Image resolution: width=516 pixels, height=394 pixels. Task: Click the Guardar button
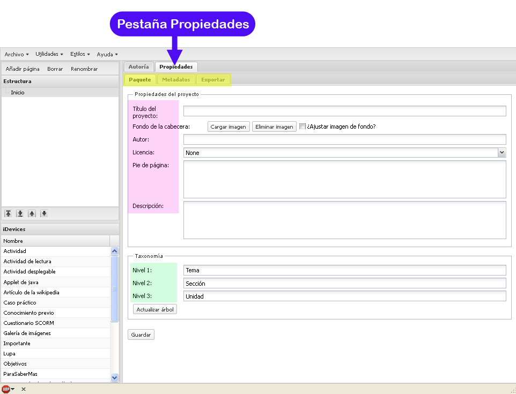click(x=141, y=334)
